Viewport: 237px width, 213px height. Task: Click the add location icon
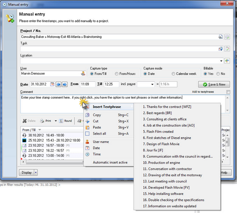(x=227, y=61)
